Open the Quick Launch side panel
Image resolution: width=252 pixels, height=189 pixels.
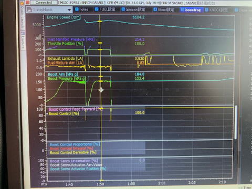[22, 17]
